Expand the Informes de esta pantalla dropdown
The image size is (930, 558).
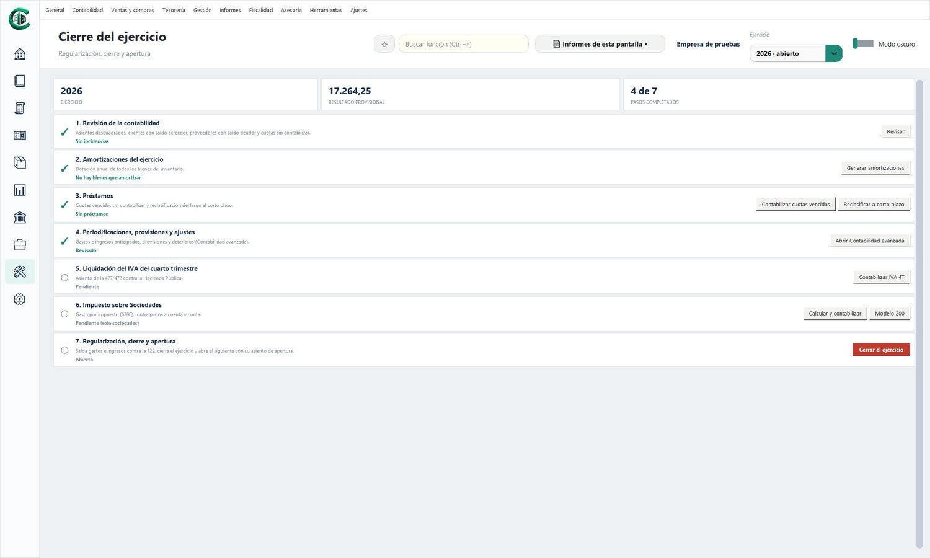[600, 44]
